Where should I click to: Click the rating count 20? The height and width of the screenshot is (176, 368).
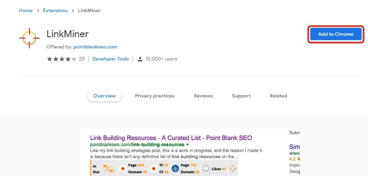pyautogui.click(x=82, y=59)
